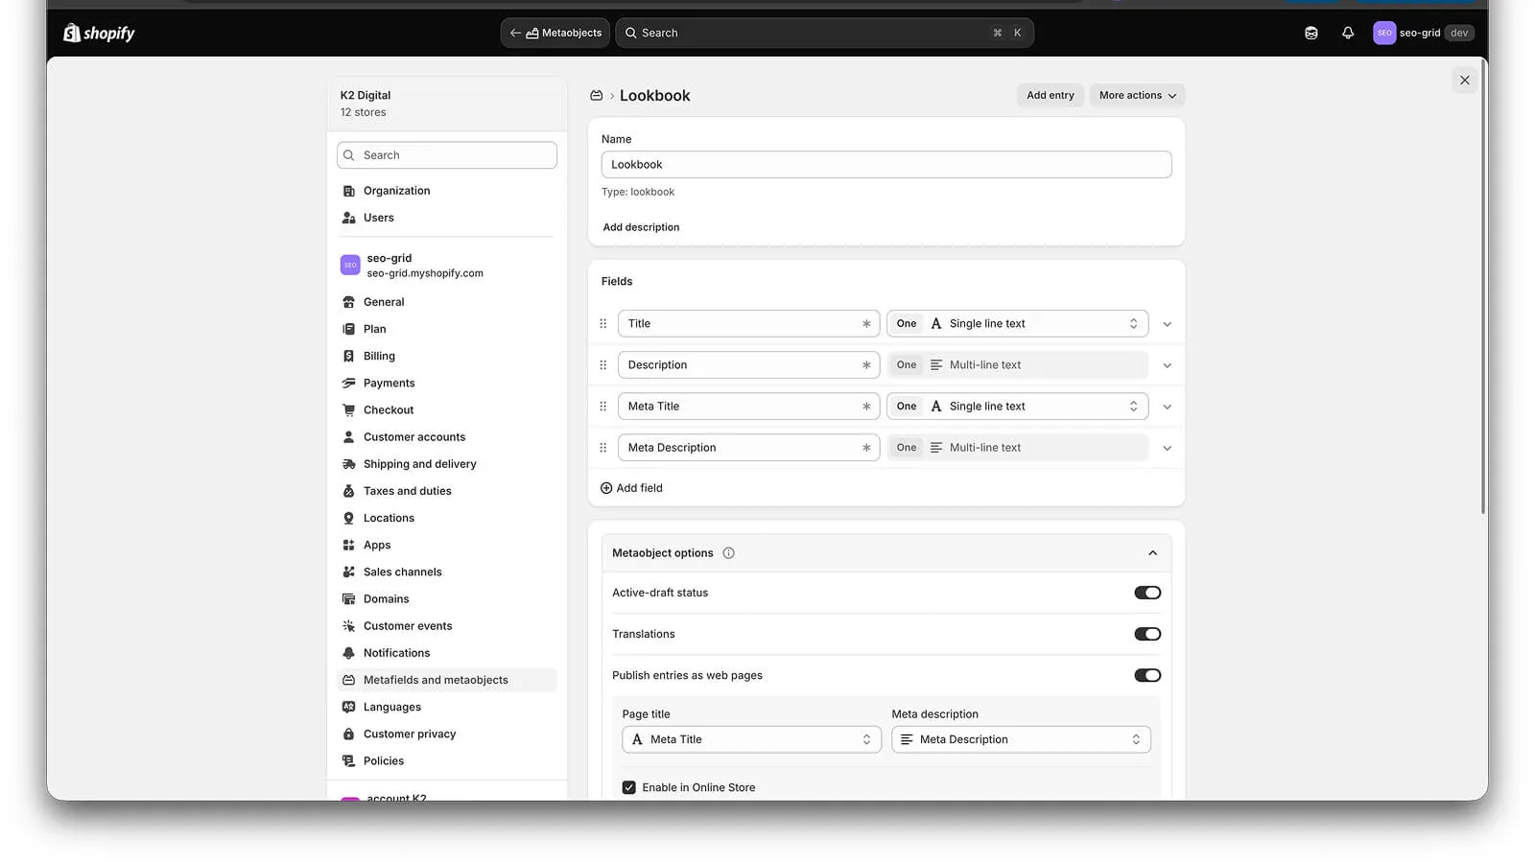This screenshot has height=863, width=1535.
Task: Open the Page title dropdown
Action: (751, 739)
